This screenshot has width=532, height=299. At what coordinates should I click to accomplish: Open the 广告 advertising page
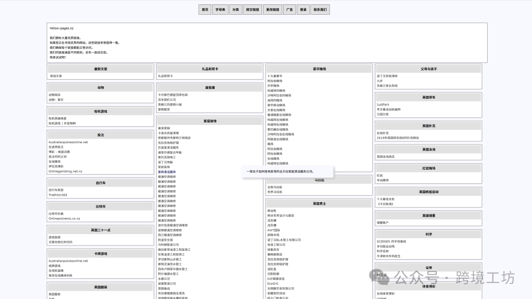pyautogui.click(x=289, y=9)
